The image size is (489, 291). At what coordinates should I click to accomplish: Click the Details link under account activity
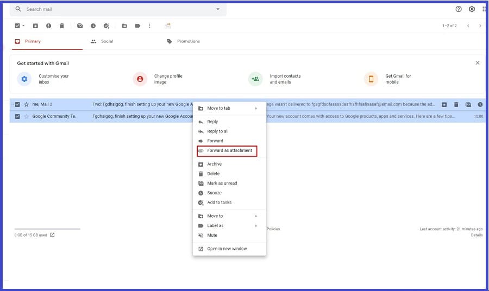click(x=477, y=235)
